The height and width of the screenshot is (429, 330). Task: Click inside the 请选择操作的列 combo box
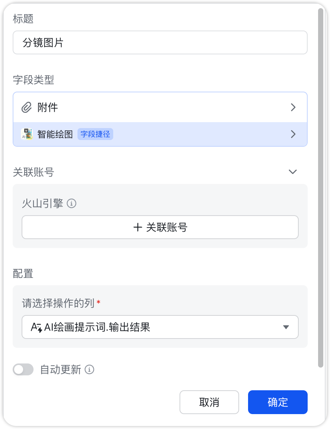[160, 327]
